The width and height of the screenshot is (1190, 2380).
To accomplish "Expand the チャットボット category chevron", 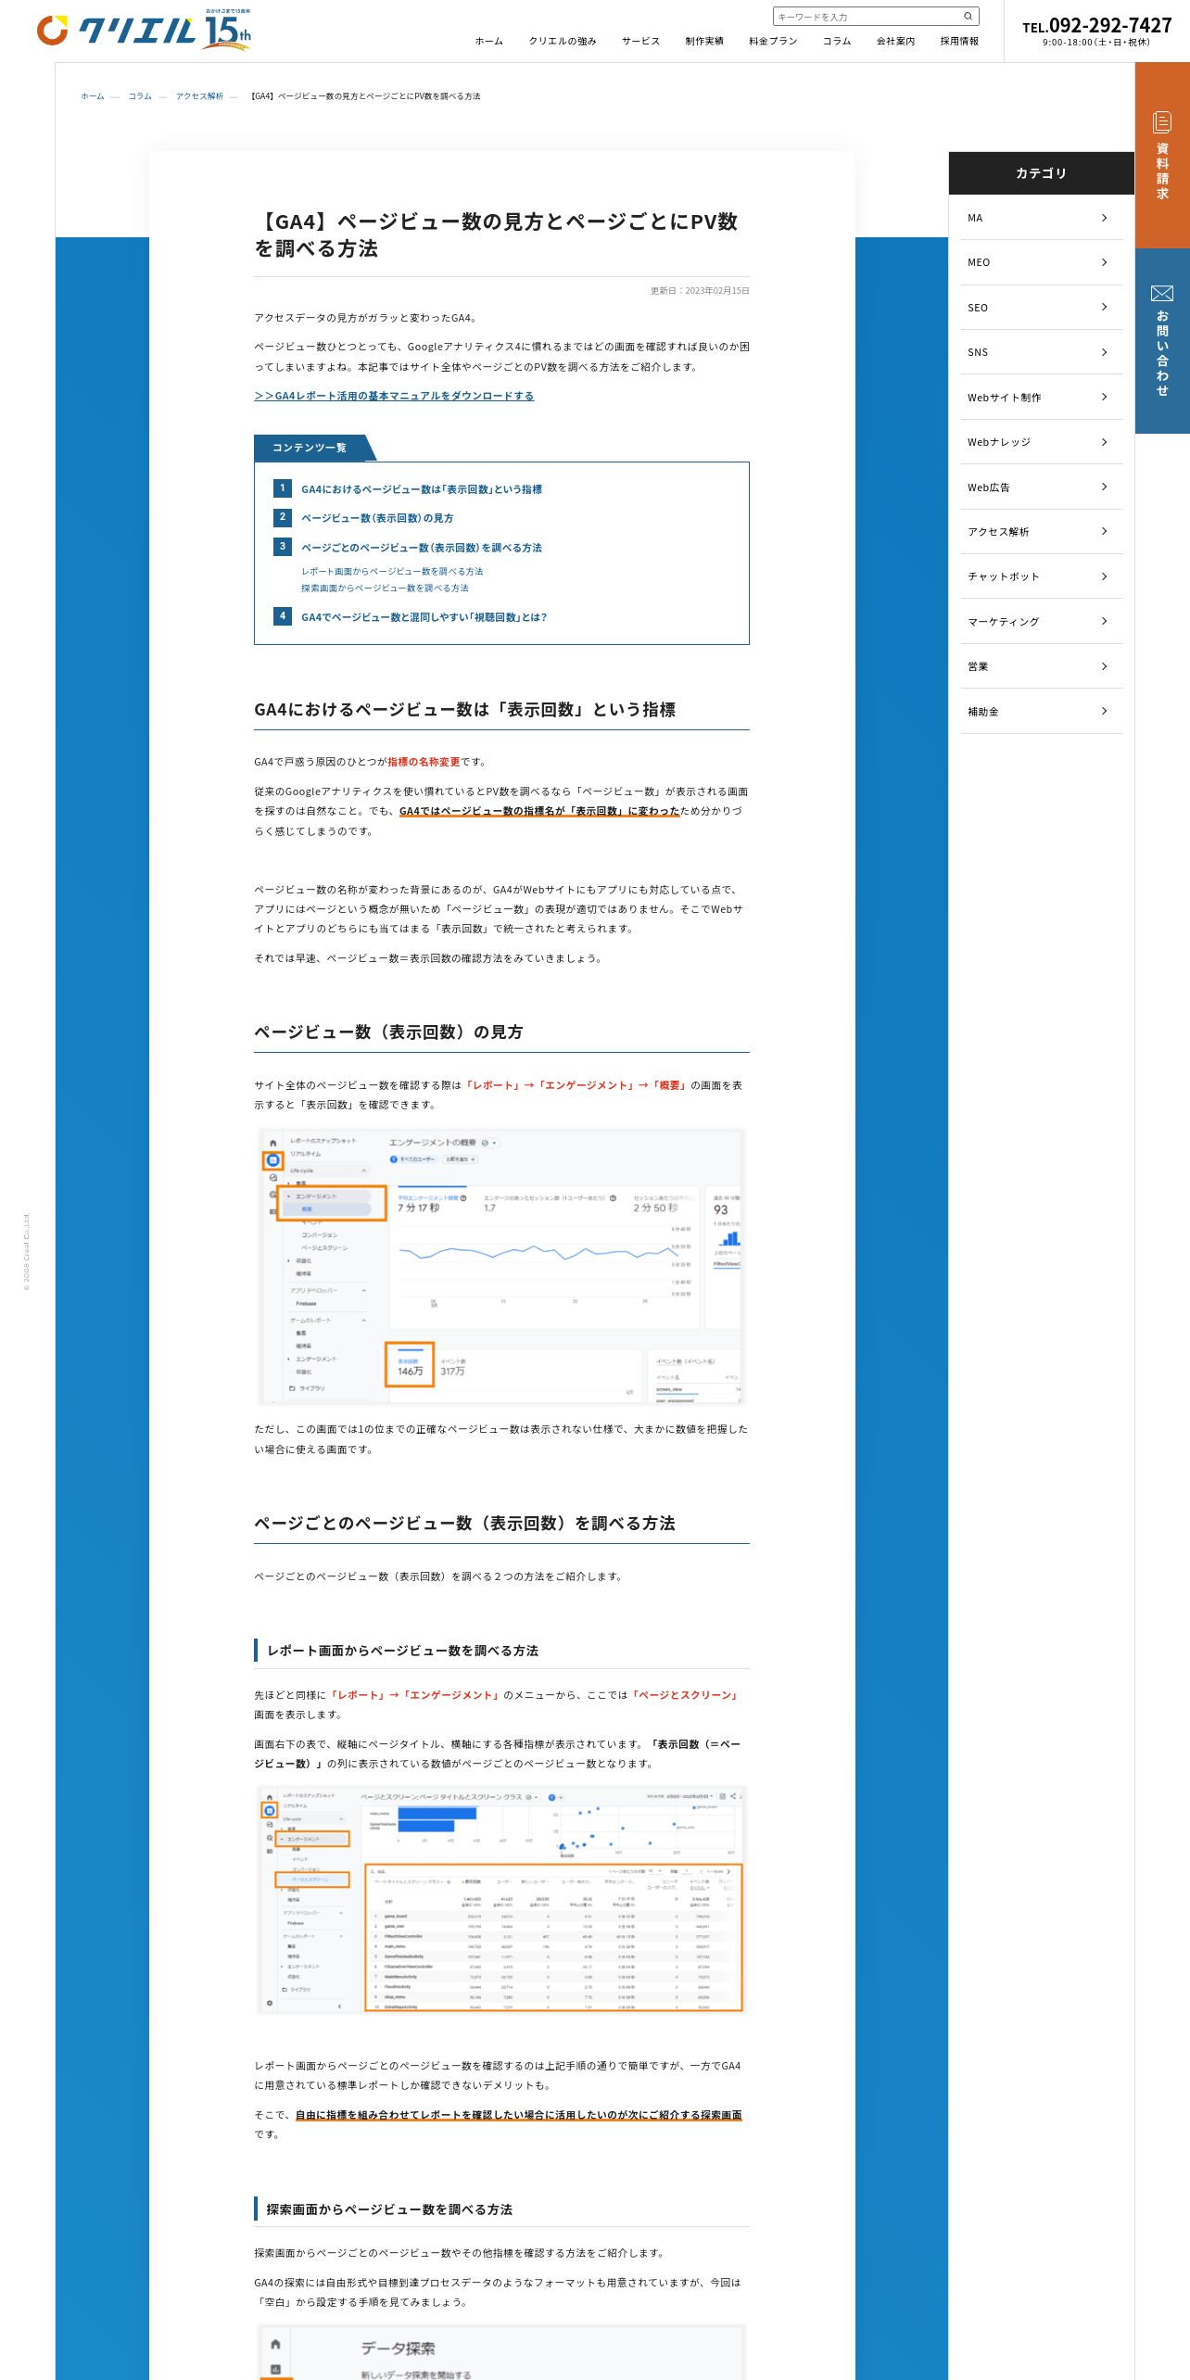I will [x=1104, y=576].
